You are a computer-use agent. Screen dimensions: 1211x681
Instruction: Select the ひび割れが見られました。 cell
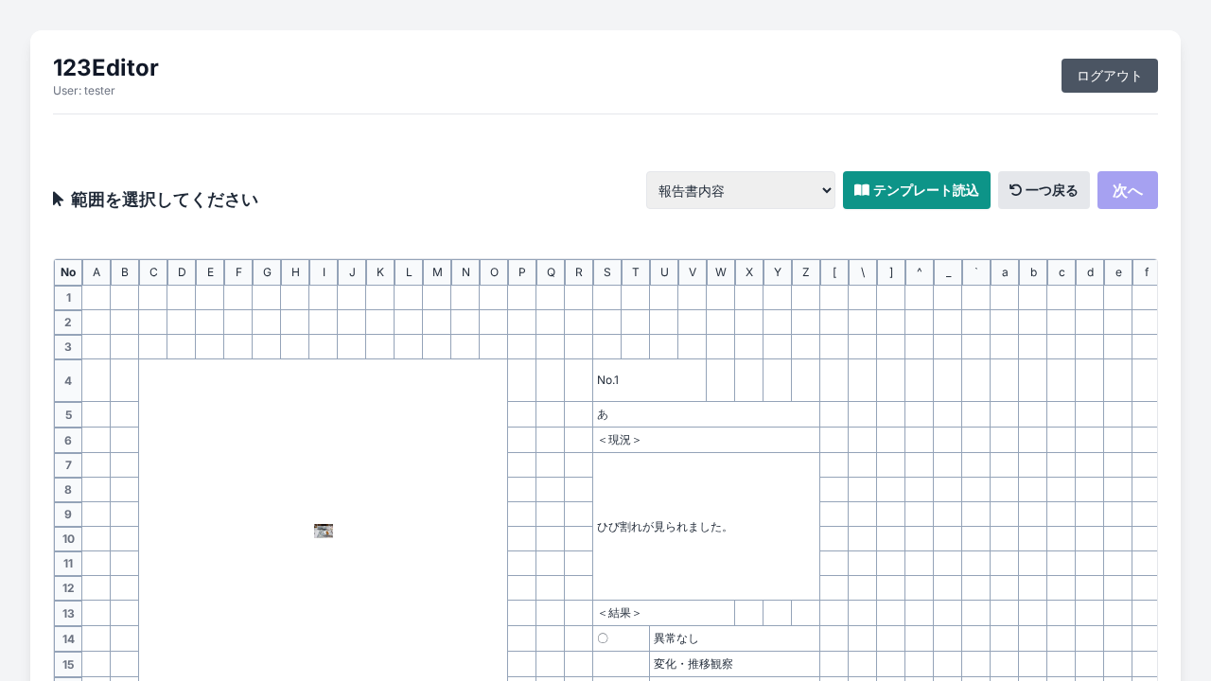706,527
